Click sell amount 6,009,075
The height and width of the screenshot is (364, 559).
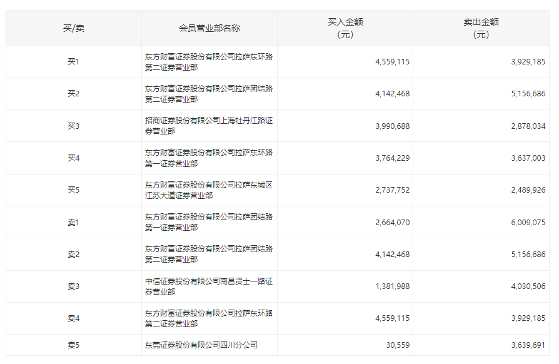point(528,223)
